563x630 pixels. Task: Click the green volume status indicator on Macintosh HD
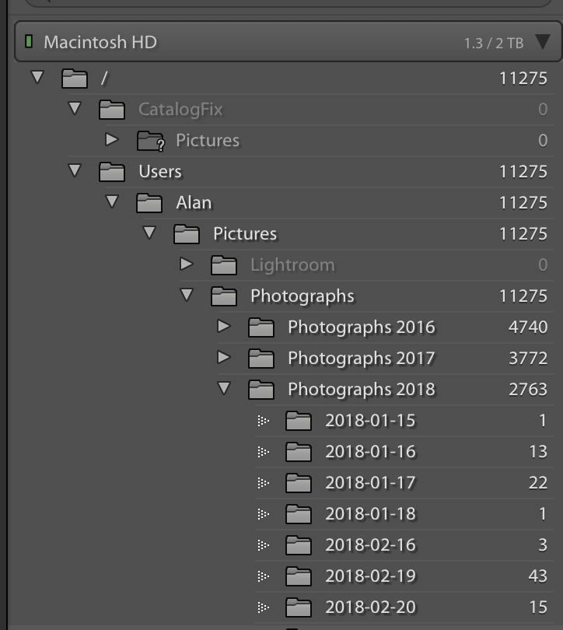[29, 41]
